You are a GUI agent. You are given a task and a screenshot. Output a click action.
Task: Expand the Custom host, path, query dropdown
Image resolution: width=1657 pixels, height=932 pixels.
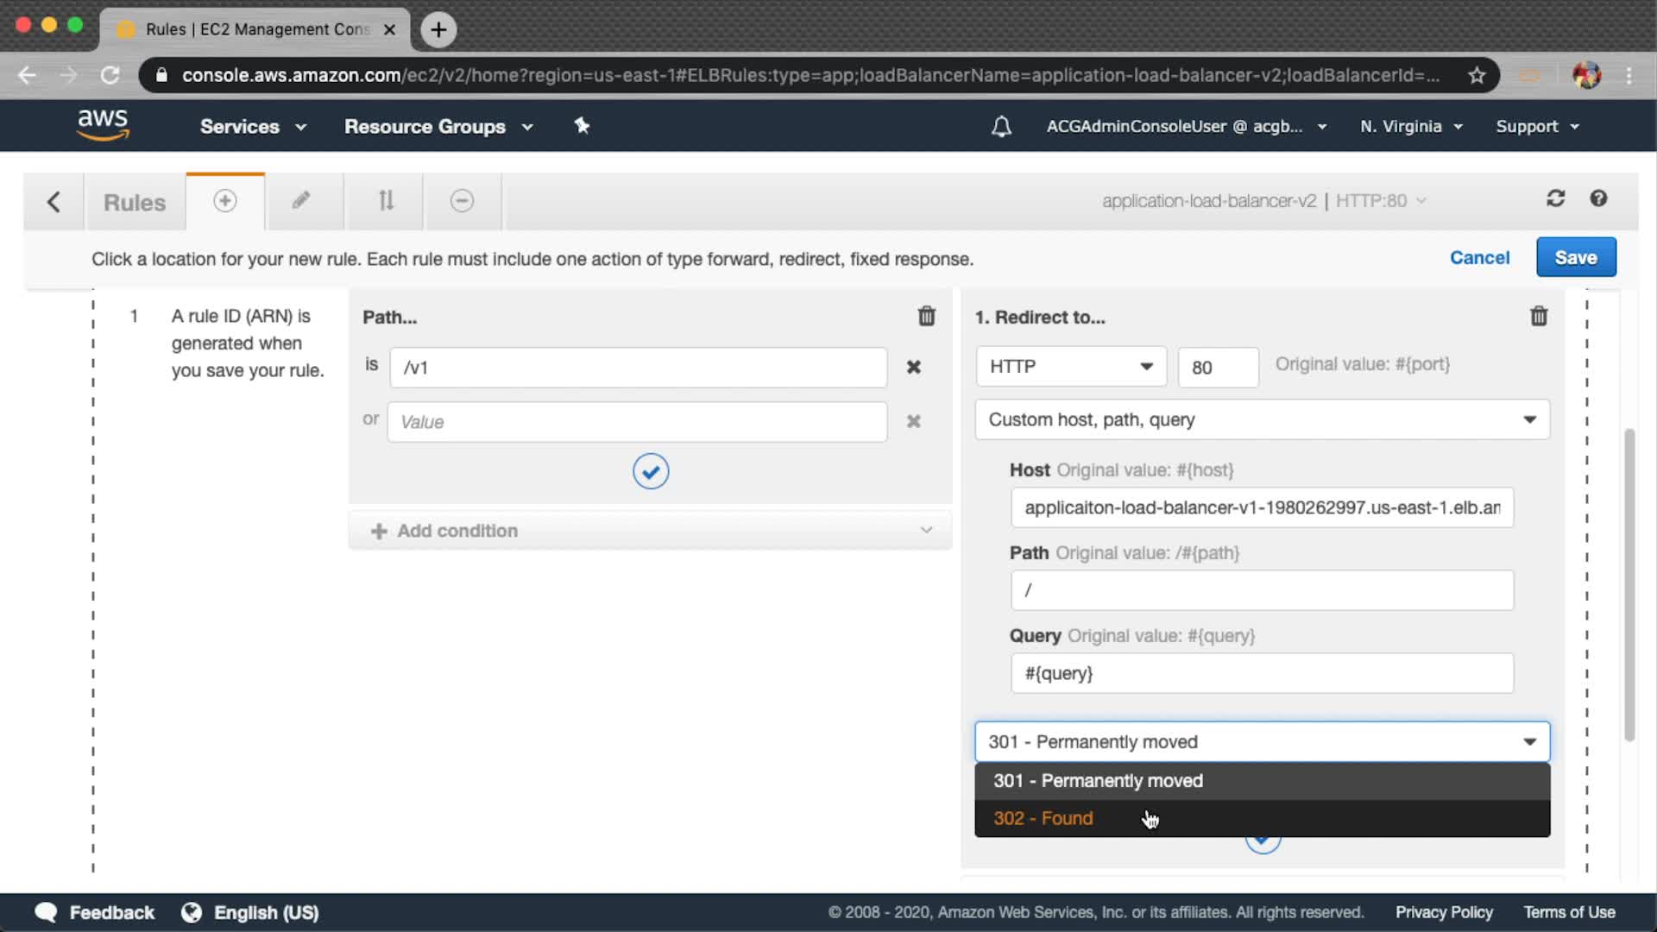click(1261, 420)
